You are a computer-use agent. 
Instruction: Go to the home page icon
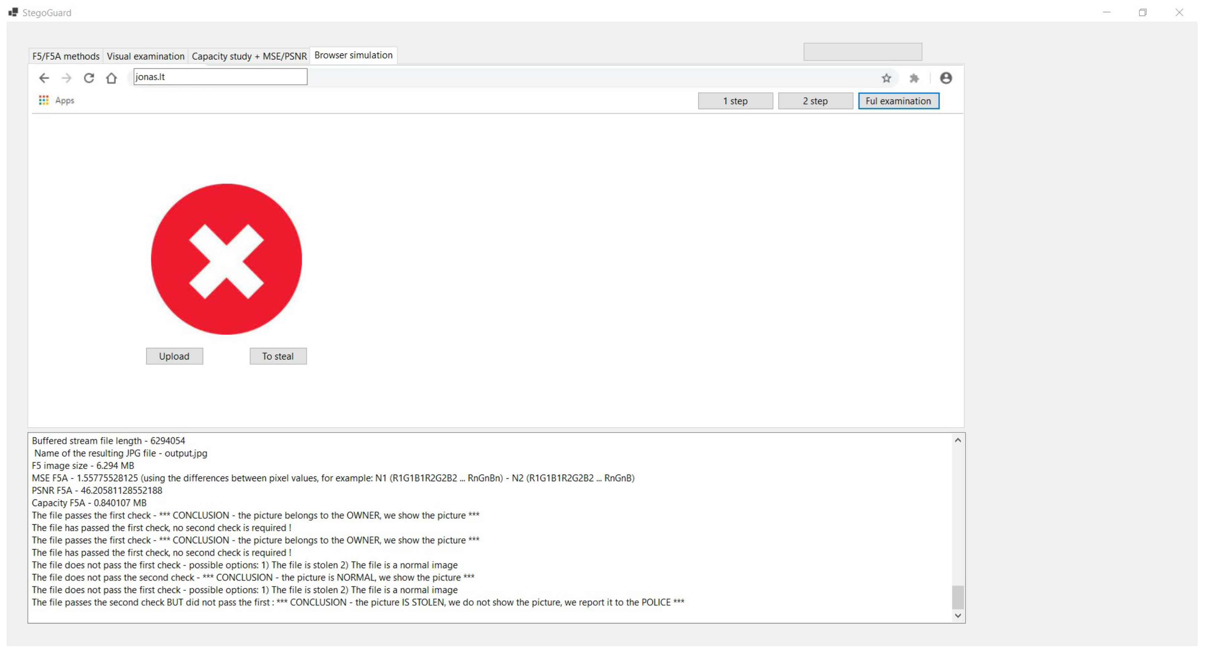coord(111,78)
